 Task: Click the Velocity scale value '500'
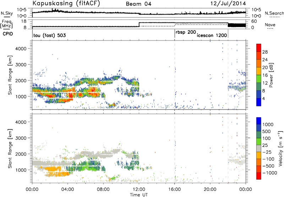(x=267, y=132)
